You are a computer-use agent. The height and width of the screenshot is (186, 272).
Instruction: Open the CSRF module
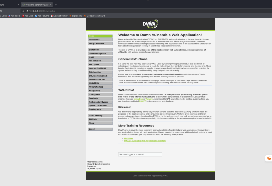click(x=100, y=57)
